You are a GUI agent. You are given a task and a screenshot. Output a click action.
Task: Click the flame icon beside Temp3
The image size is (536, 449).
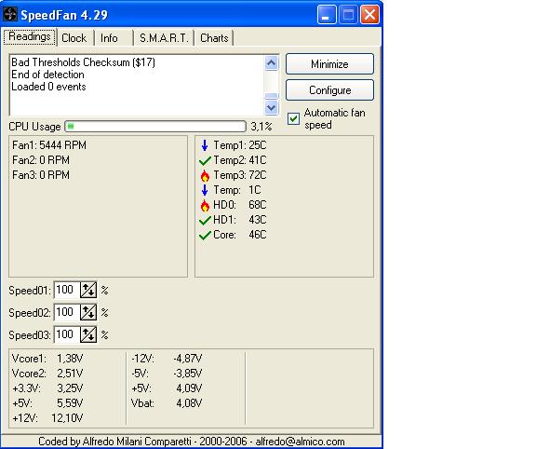click(x=205, y=175)
